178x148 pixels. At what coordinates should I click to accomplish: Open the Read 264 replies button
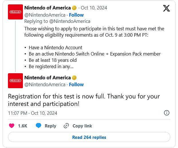(x=89, y=137)
